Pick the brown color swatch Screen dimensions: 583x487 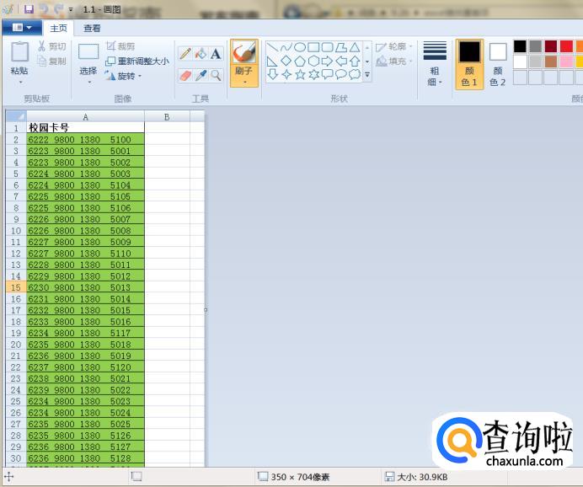click(551, 62)
